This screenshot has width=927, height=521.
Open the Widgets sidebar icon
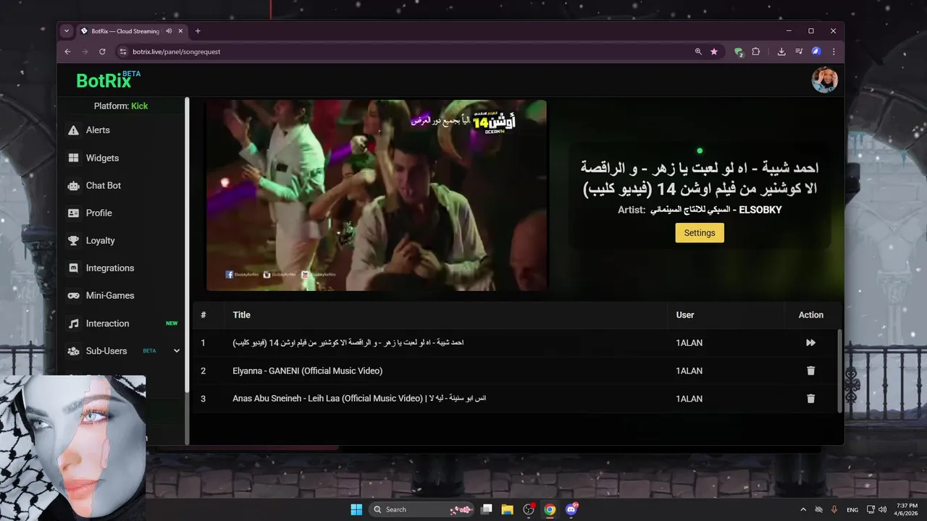click(x=73, y=158)
